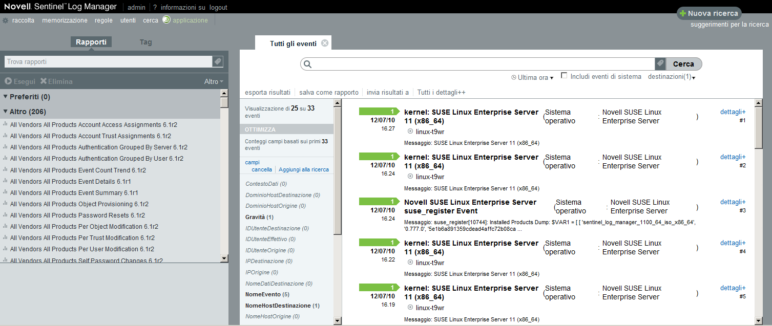This screenshot has height=326, width=772.
Task: Click esporta risultati link
Action: [x=267, y=92]
